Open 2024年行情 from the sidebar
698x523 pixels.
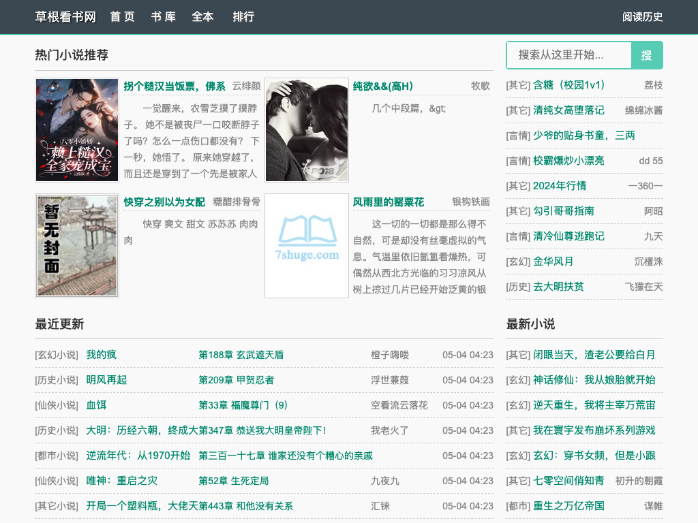pyautogui.click(x=560, y=186)
